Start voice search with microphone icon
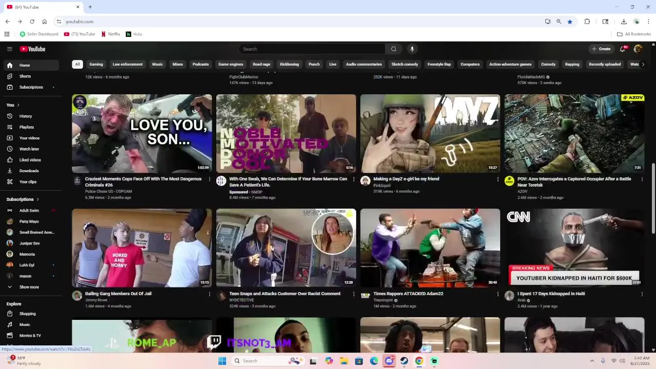The width and height of the screenshot is (656, 369). (x=412, y=49)
